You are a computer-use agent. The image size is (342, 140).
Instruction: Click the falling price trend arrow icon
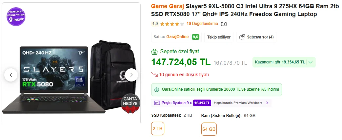pos(154,75)
